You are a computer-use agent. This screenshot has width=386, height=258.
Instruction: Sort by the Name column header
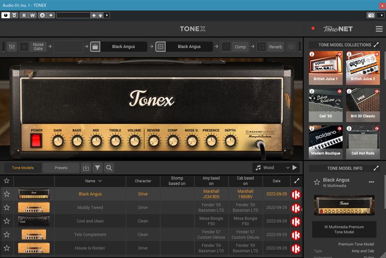click(x=90, y=181)
